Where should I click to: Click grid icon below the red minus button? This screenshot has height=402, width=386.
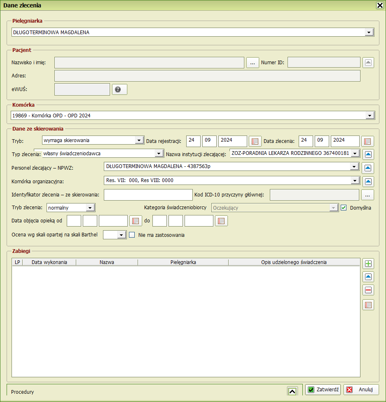pos(368,305)
